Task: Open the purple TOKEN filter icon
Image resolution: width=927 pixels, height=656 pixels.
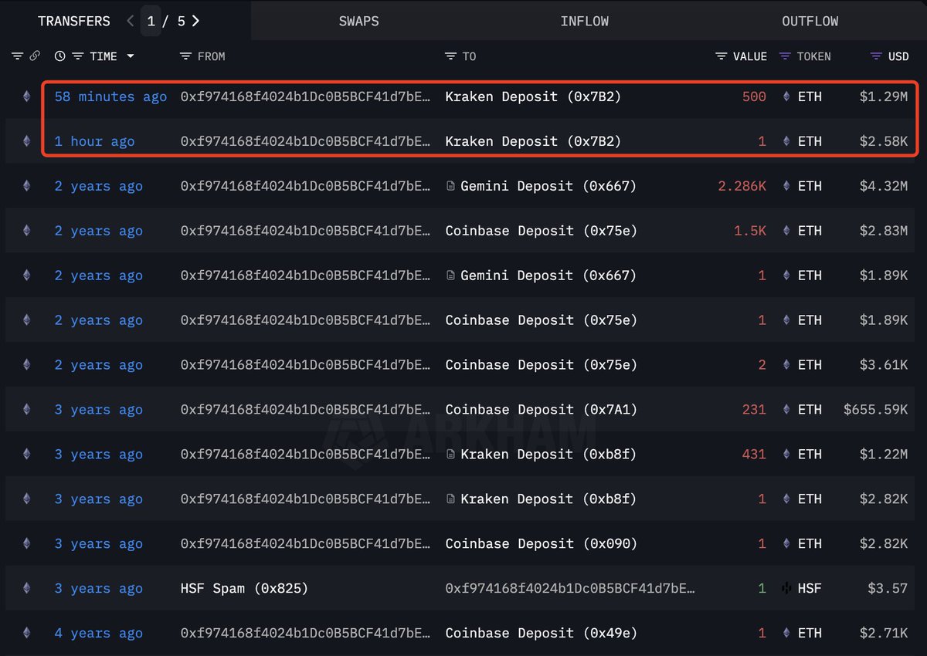Action: tap(785, 56)
